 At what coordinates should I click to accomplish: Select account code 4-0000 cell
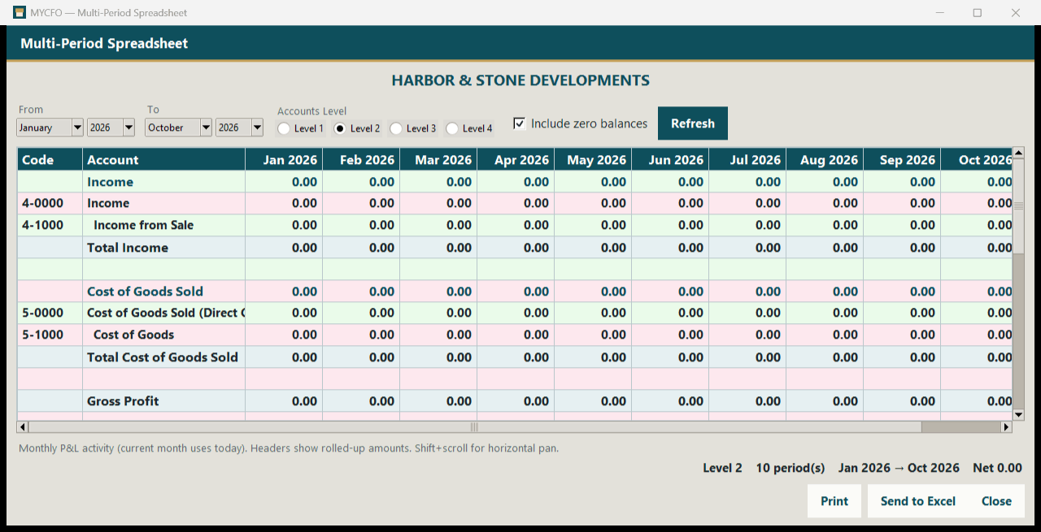click(50, 203)
